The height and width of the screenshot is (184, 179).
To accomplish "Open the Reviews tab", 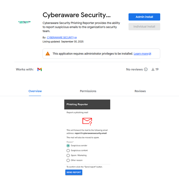I will tap(140, 91).
